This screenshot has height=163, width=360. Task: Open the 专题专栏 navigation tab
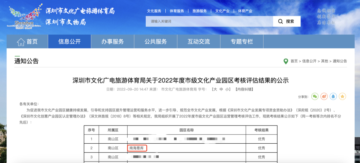(242, 42)
